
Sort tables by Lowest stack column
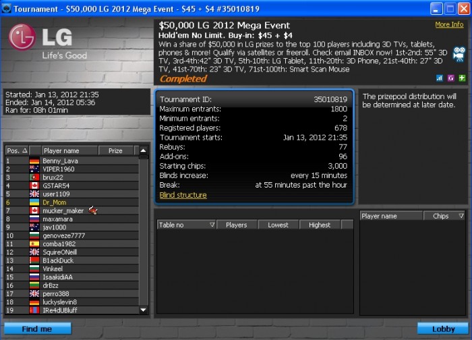[x=278, y=225]
